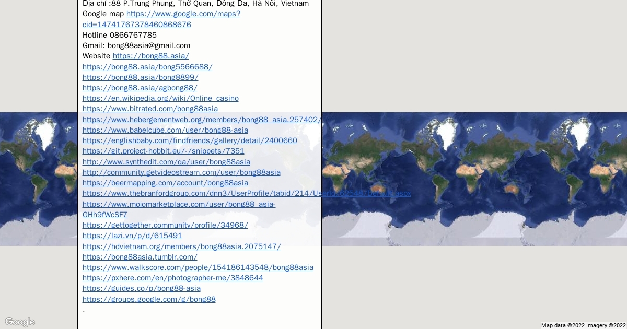Visit the hebergementweb.org members link
This screenshot has height=329, width=627.
(x=202, y=120)
